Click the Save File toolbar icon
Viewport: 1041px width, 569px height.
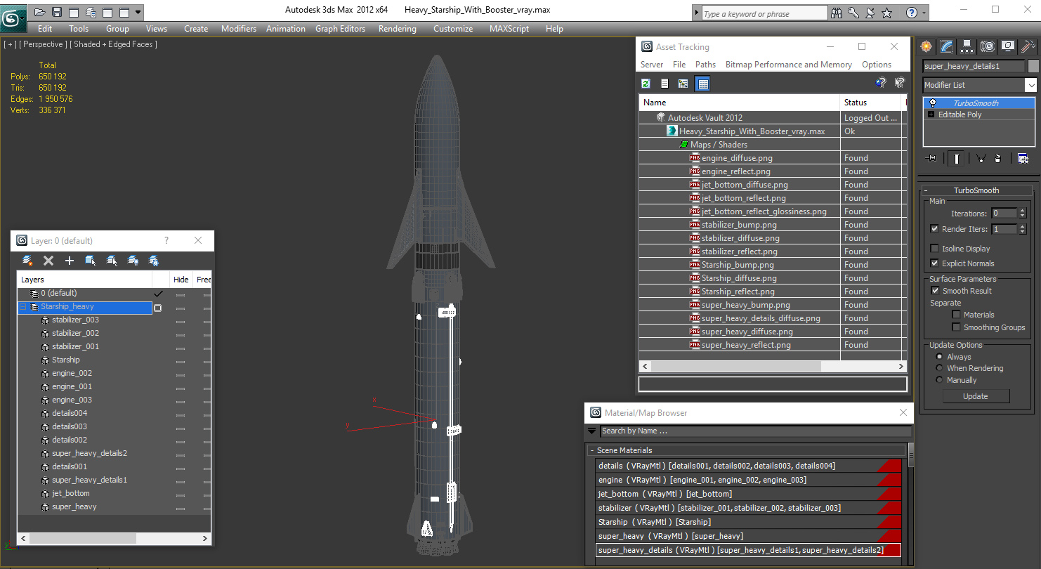click(57, 12)
